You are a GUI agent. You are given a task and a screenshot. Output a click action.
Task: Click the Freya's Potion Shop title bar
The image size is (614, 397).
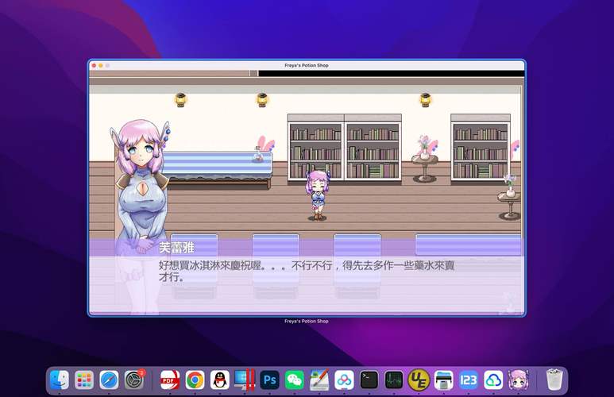point(307,65)
